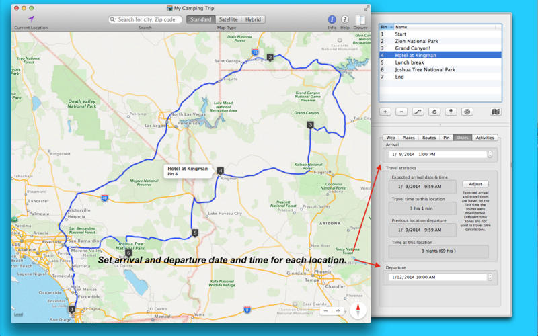Click pin 3 marker near Grand Canyon
Viewport: 538px width, 336px height.
[310, 125]
